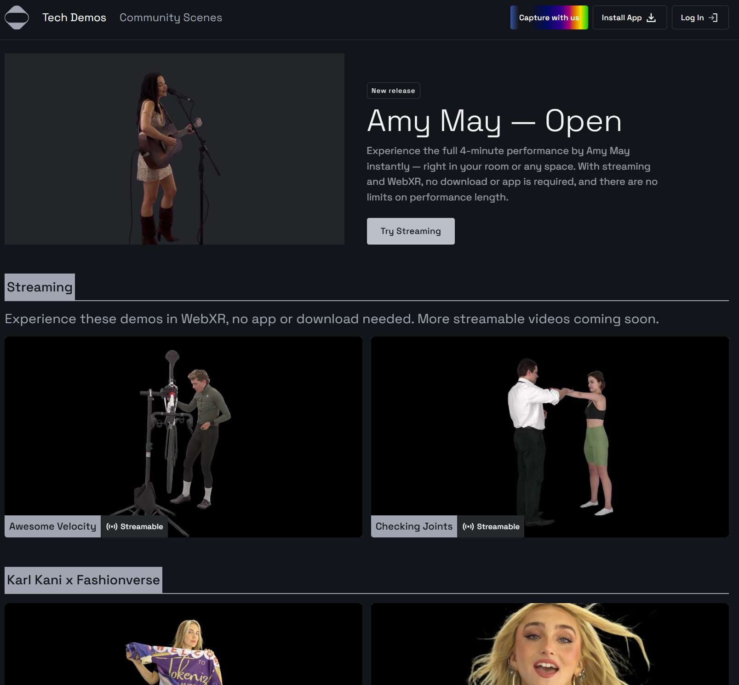The image size is (739, 685).
Task: Open the Amy May performance preview image
Action: click(x=174, y=149)
